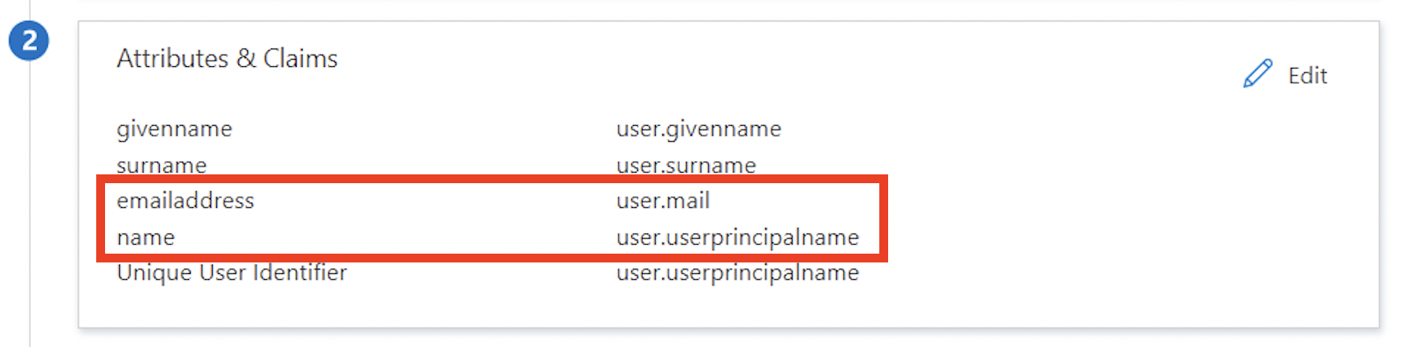Click user.userprincipalname in the name row
This screenshot has width=1409, height=347.
click(x=737, y=238)
